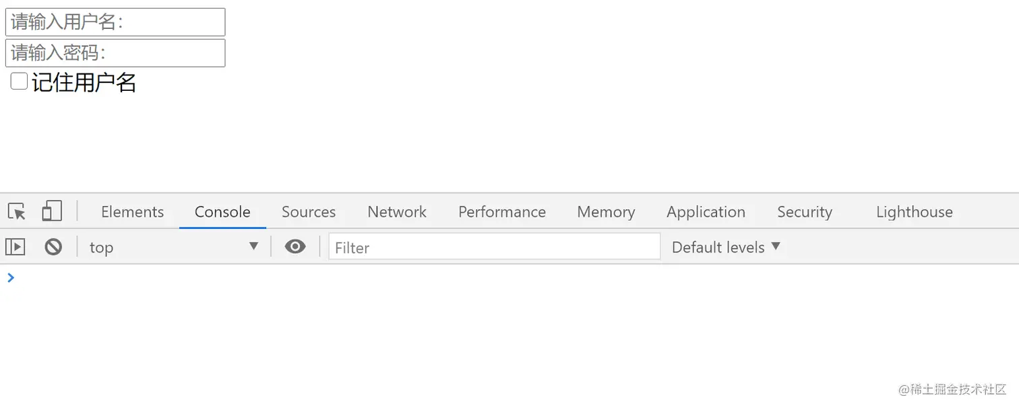1019x408 pixels.
Task: Check the 记住用户名 checkbox
Action: [x=19, y=81]
